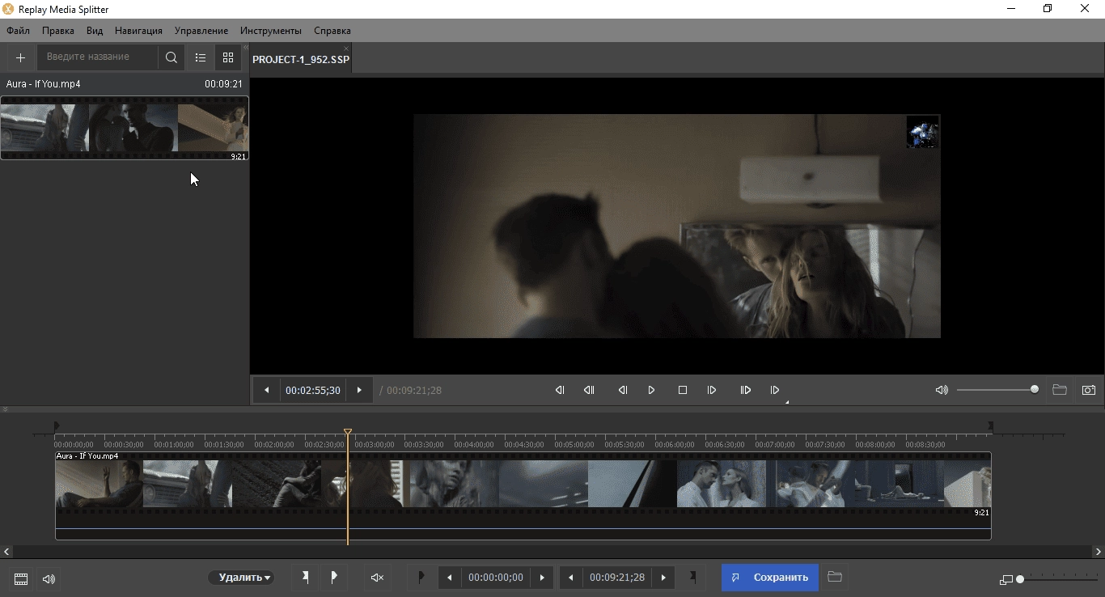Viewport: 1105px width, 597px height.
Task: Stop playback with the square stop button
Action: click(x=683, y=390)
